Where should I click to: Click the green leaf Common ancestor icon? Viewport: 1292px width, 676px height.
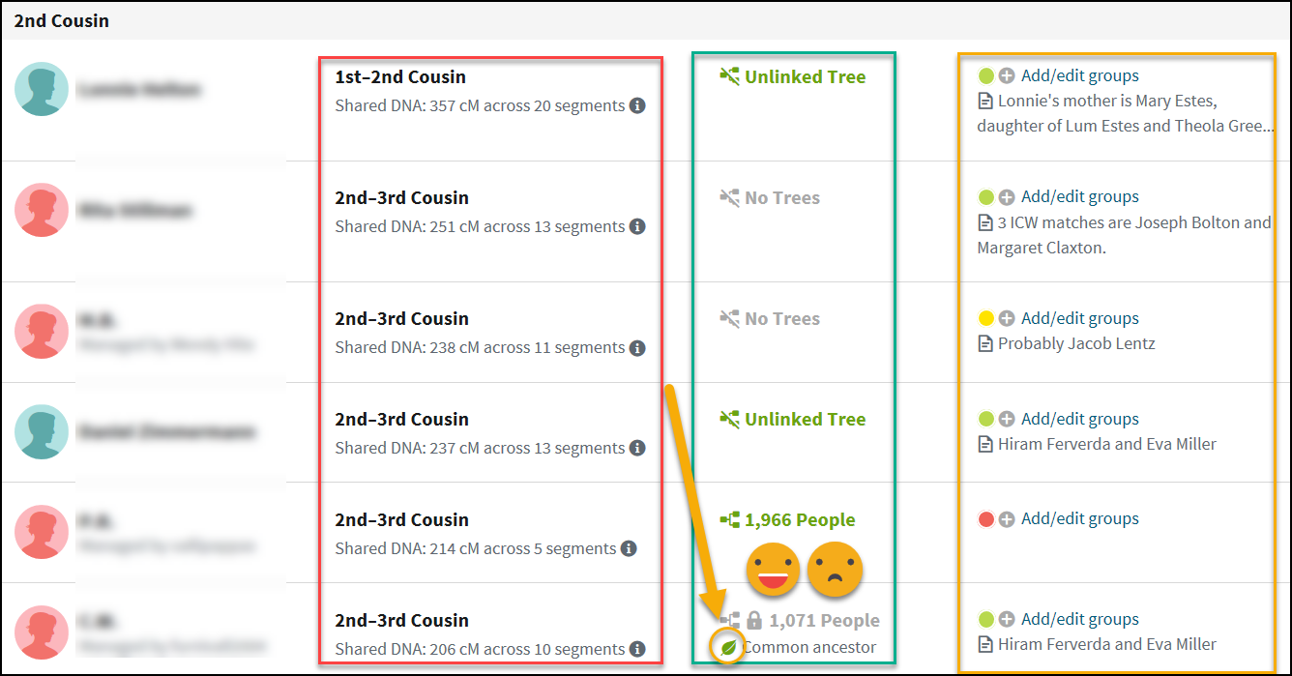click(x=728, y=647)
